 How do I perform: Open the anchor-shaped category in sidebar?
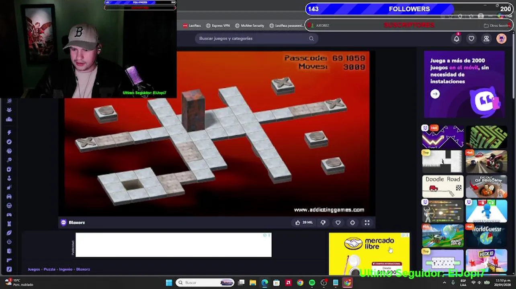(9, 178)
